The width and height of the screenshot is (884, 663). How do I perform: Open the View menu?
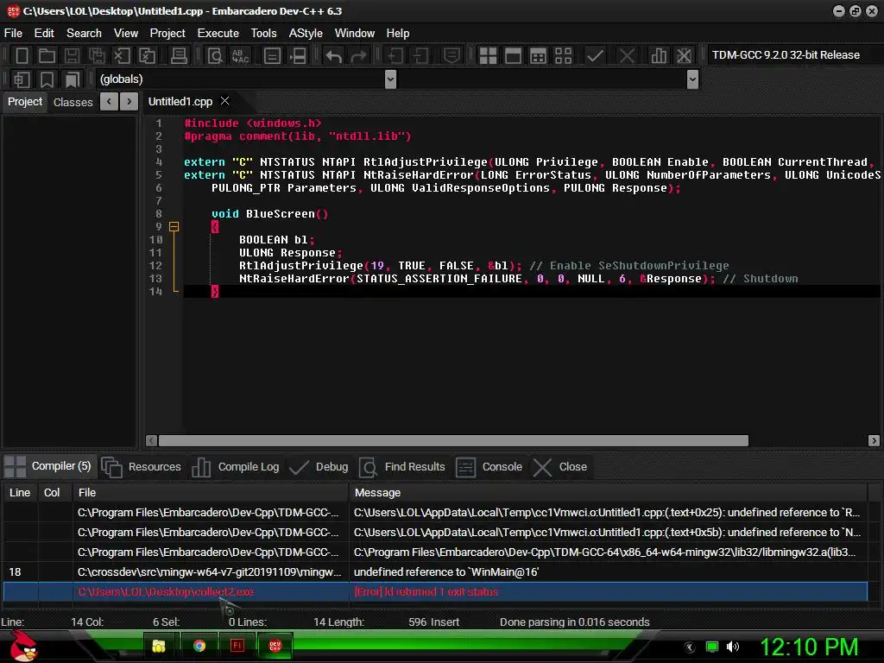[x=126, y=34]
